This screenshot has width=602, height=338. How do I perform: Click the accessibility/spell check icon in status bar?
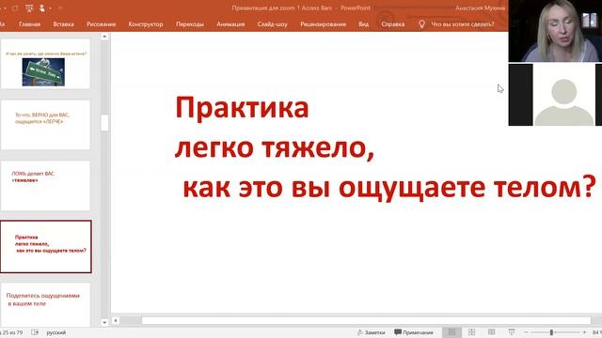pyautogui.click(x=35, y=332)
